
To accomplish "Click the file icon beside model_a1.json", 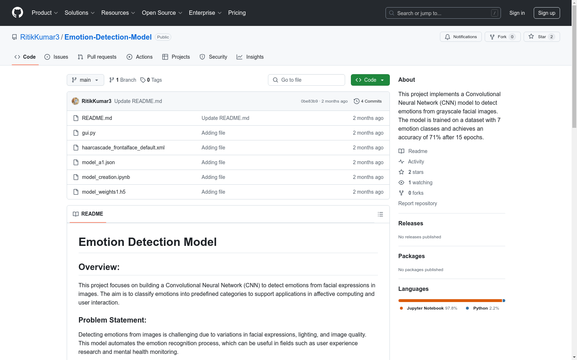I will (x=76, y=162).
